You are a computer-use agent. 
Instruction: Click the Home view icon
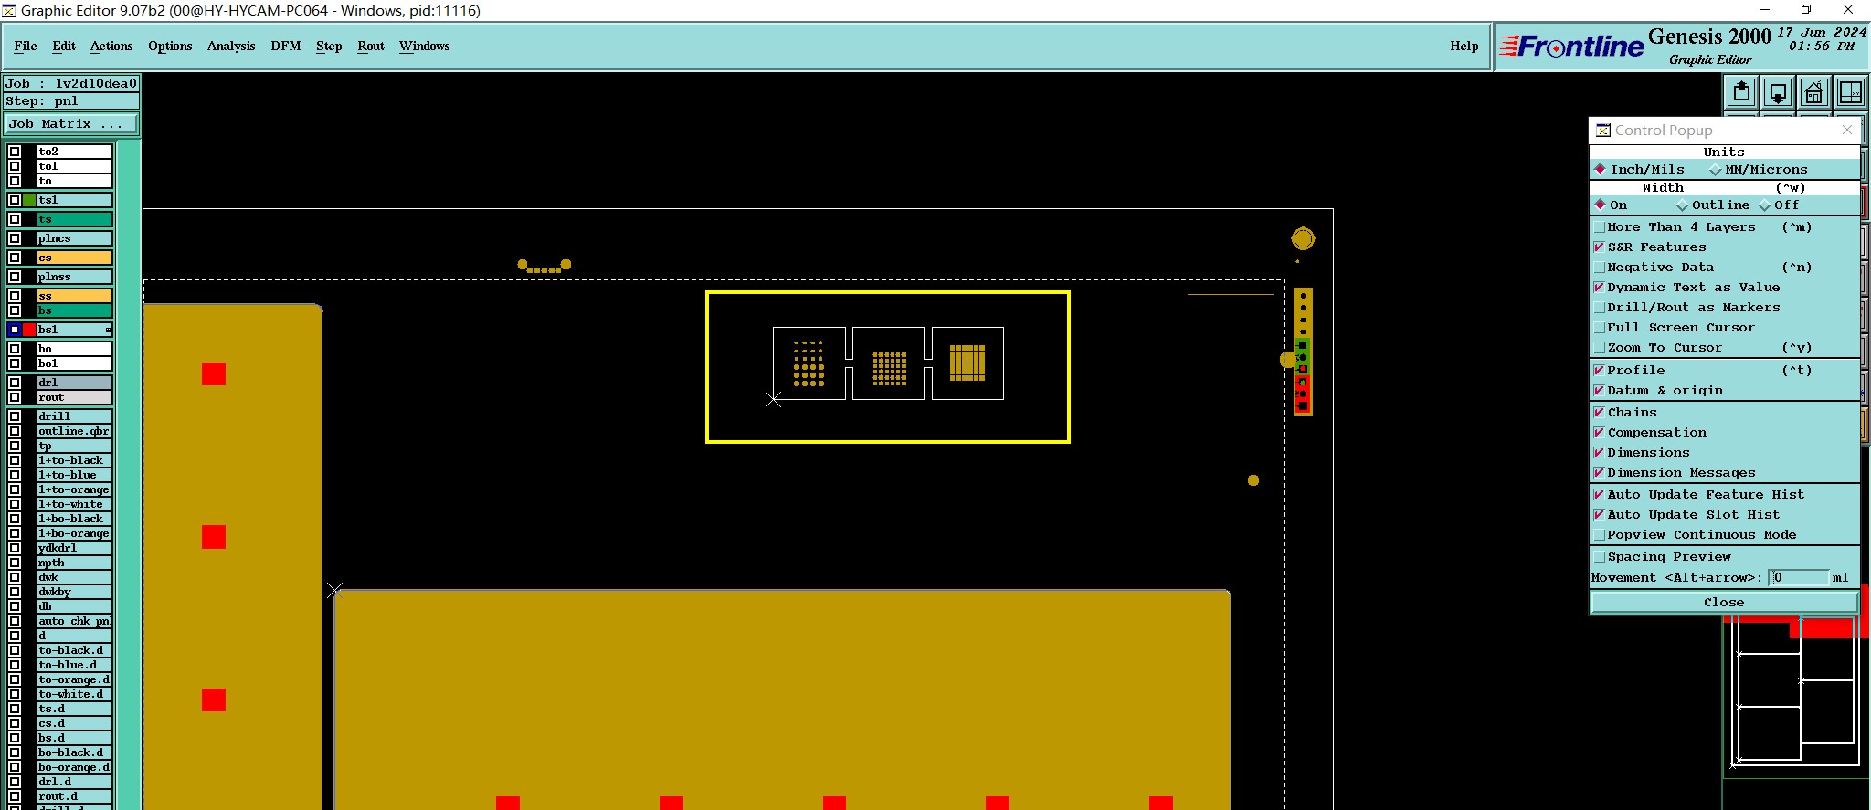(1813, 92)
